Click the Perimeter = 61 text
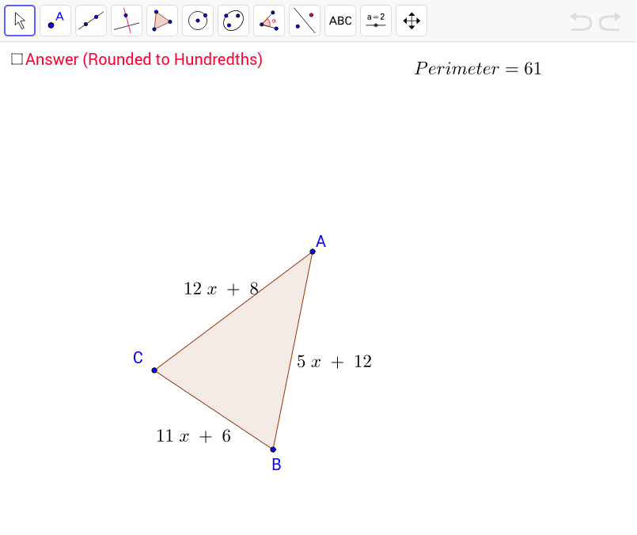This screenshot has height=535, width=637. pyautogui.click(x=478, y=68)
